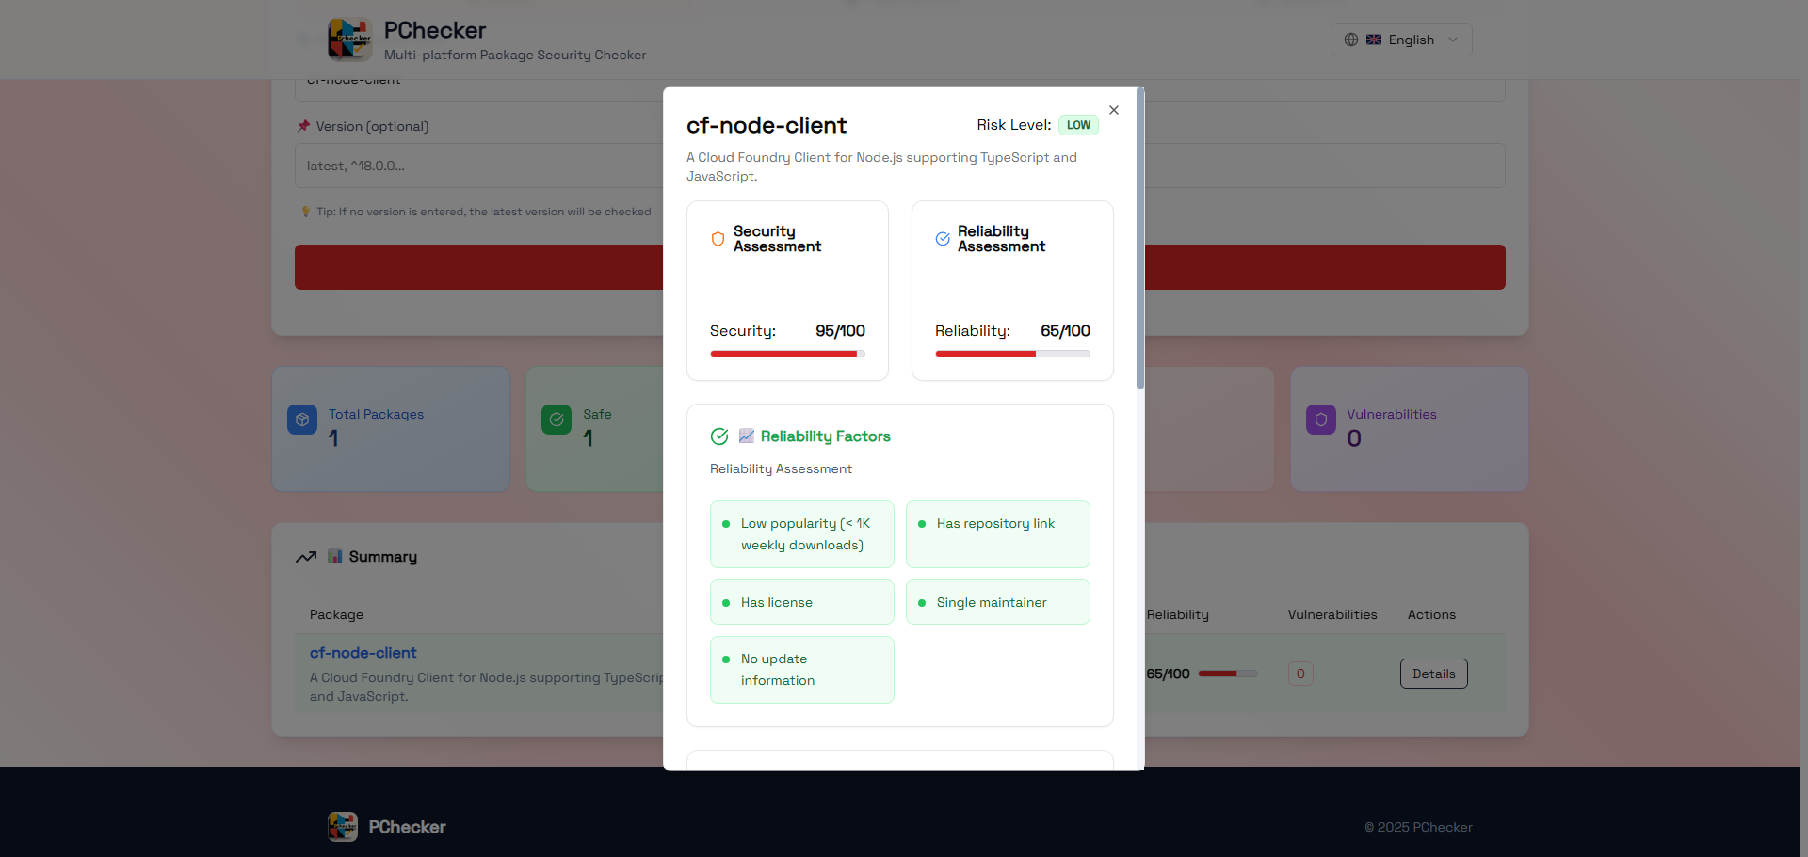
Task: Click the cf-node-client package link
Action: point(363,653)
